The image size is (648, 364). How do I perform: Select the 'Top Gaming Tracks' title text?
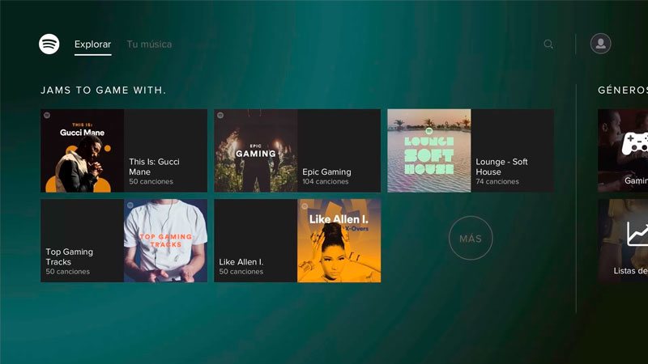point(69,256)
